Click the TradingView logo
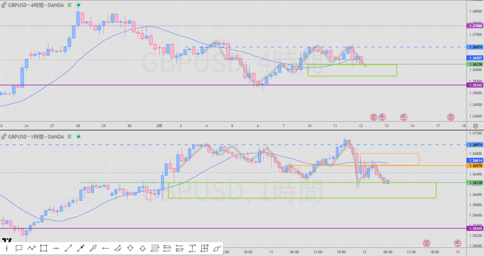This screenshot has height=256, width=484. [8, 239]
